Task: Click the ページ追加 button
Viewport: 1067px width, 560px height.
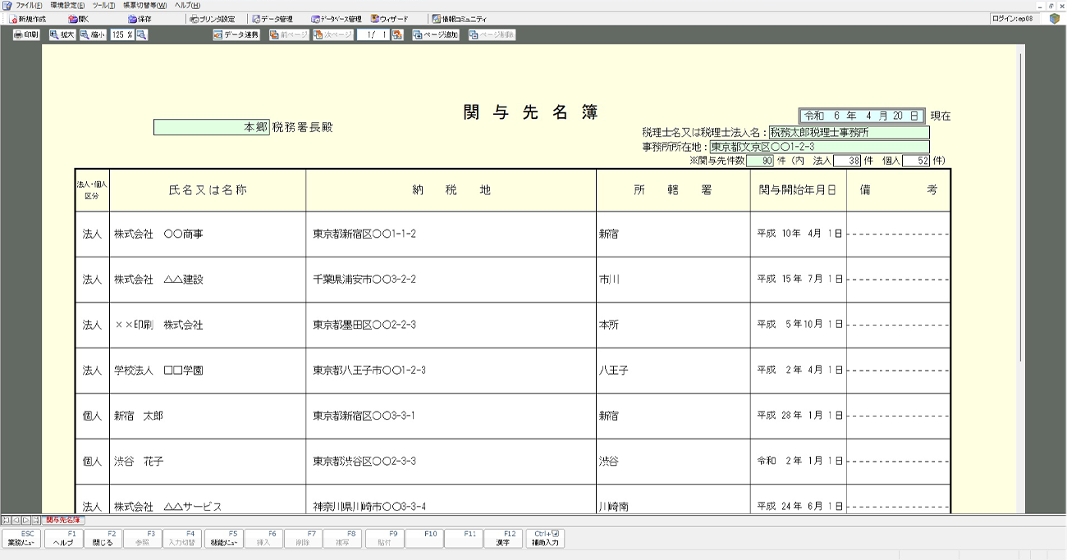Action: 436,35
